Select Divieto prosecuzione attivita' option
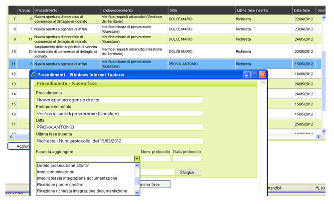The width and height of the screenshot is (334, 204). coord(63,165)
